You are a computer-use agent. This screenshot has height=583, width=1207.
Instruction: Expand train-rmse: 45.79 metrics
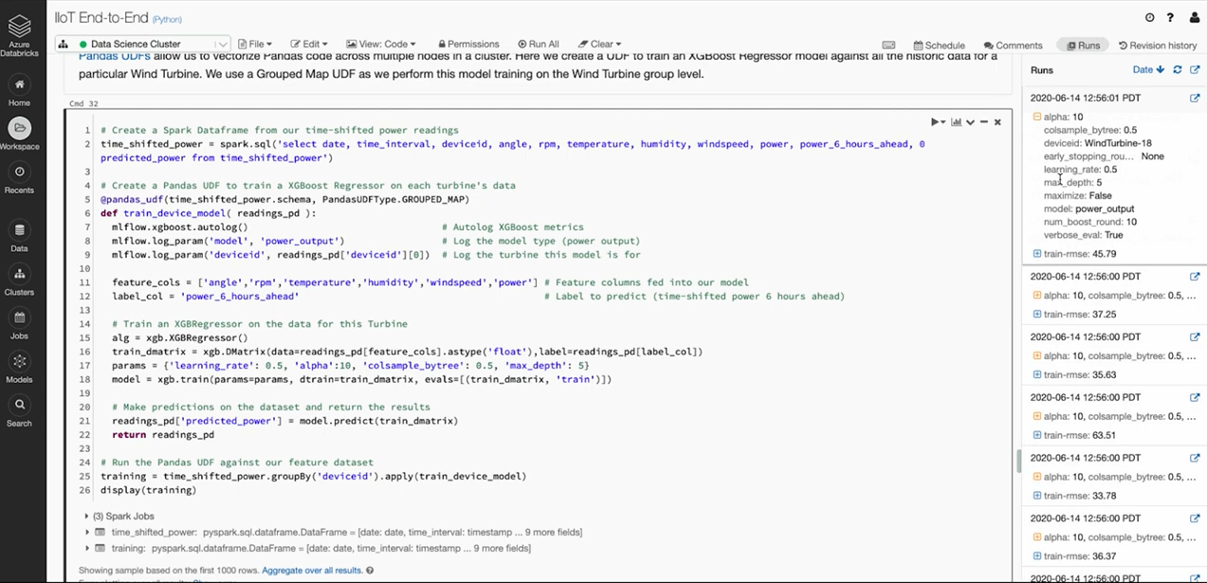click(x=1037, y=254)
